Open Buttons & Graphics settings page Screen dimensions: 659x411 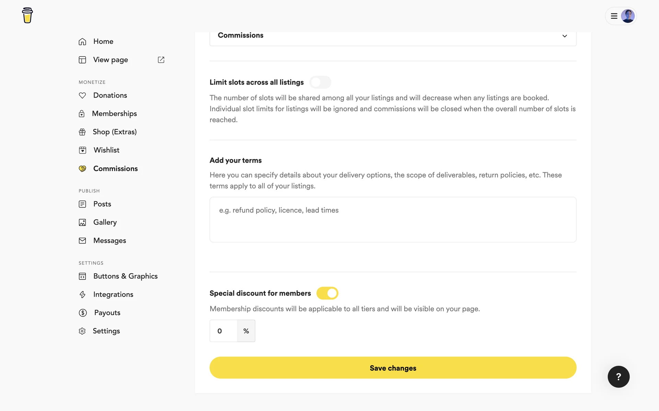(x=125, y=276)
